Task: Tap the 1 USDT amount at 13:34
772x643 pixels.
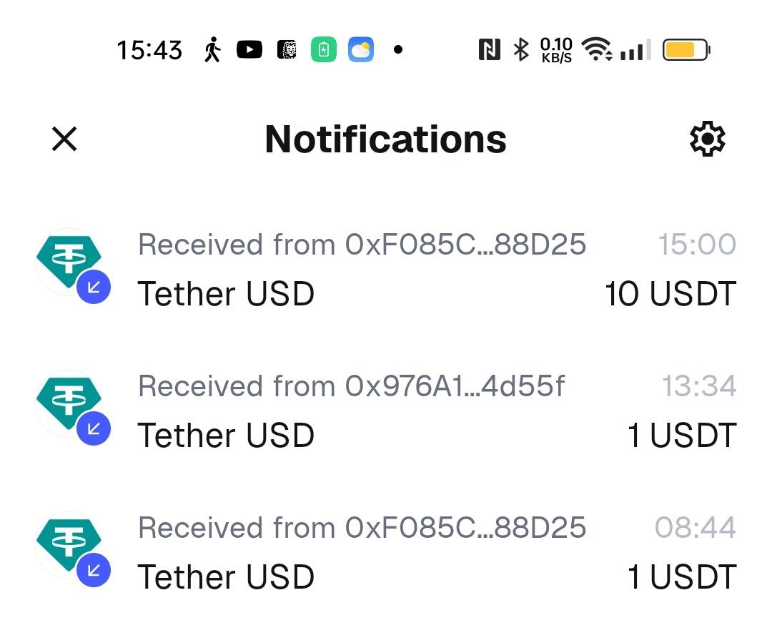Action: click(681, 436)
